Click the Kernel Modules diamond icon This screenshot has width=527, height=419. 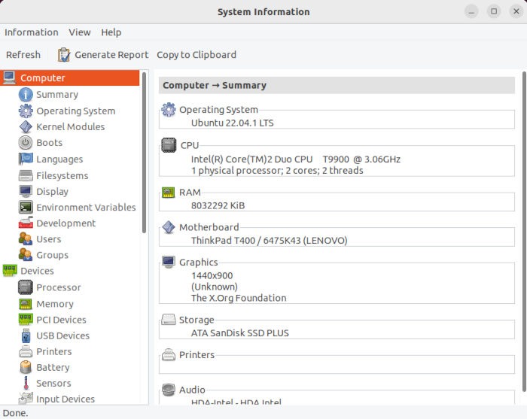[x=26, y=127]
